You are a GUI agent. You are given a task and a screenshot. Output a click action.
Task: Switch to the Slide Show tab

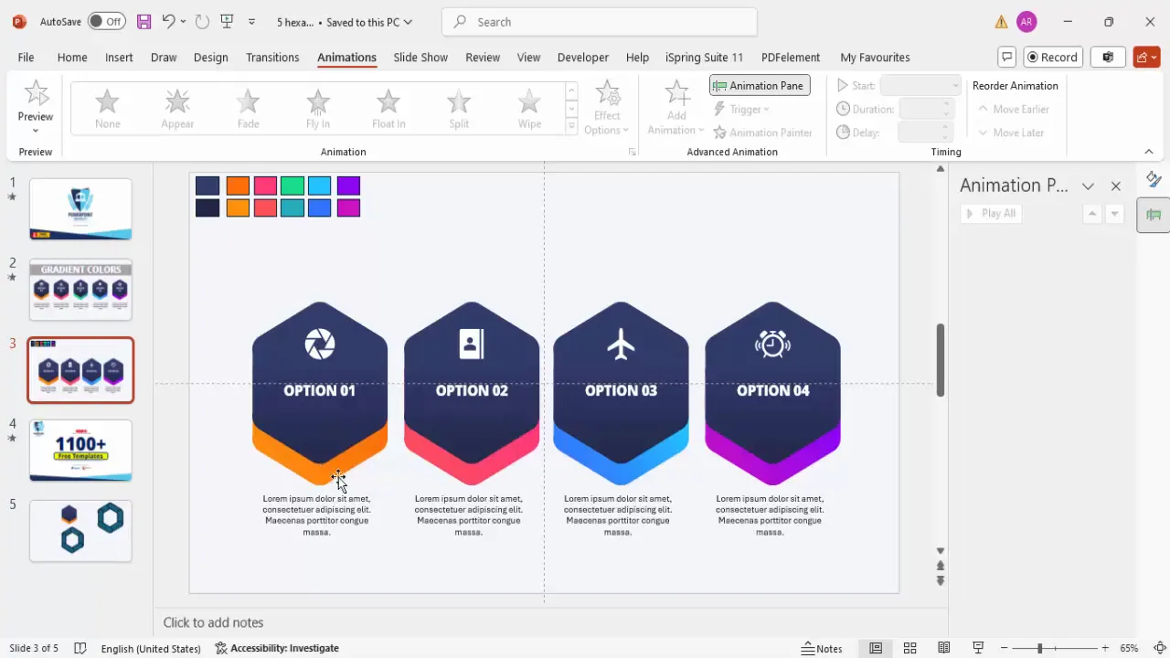pyautogui.click(x=420, y=57)
